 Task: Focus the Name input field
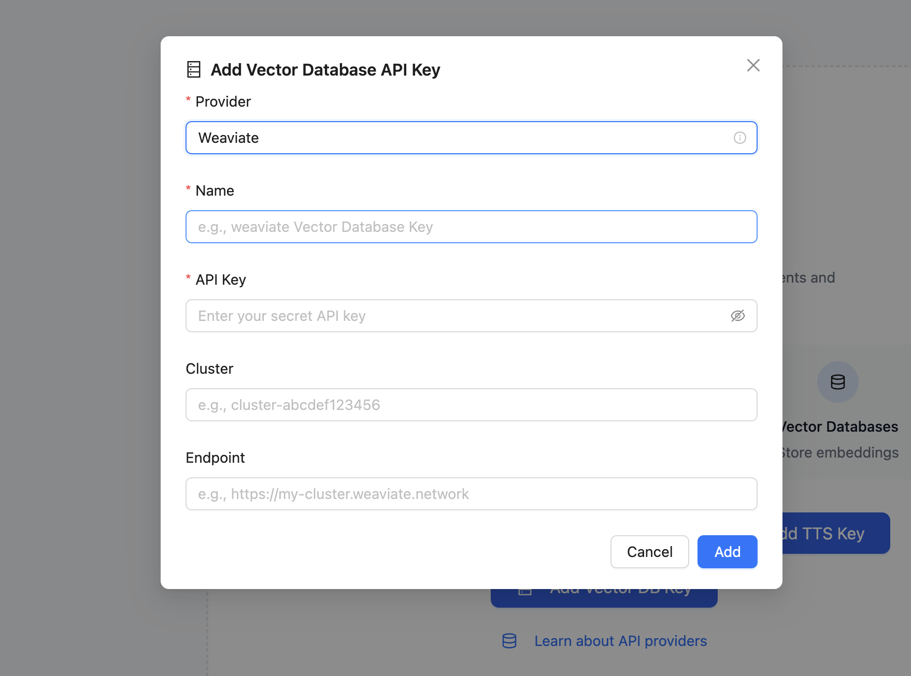(471, 227)
